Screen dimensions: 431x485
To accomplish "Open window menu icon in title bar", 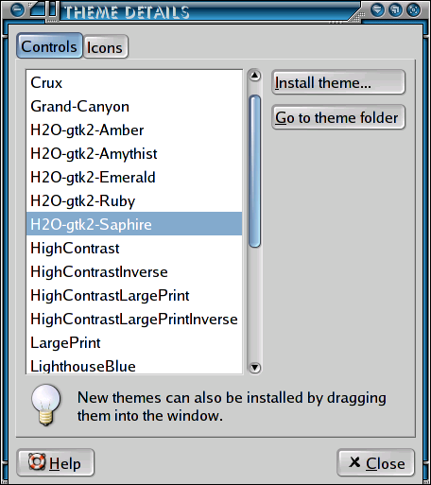I will (17, 9).
